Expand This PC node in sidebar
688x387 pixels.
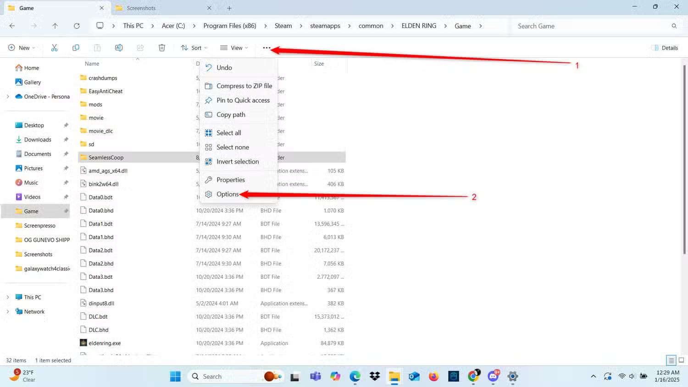pos(8,297)
